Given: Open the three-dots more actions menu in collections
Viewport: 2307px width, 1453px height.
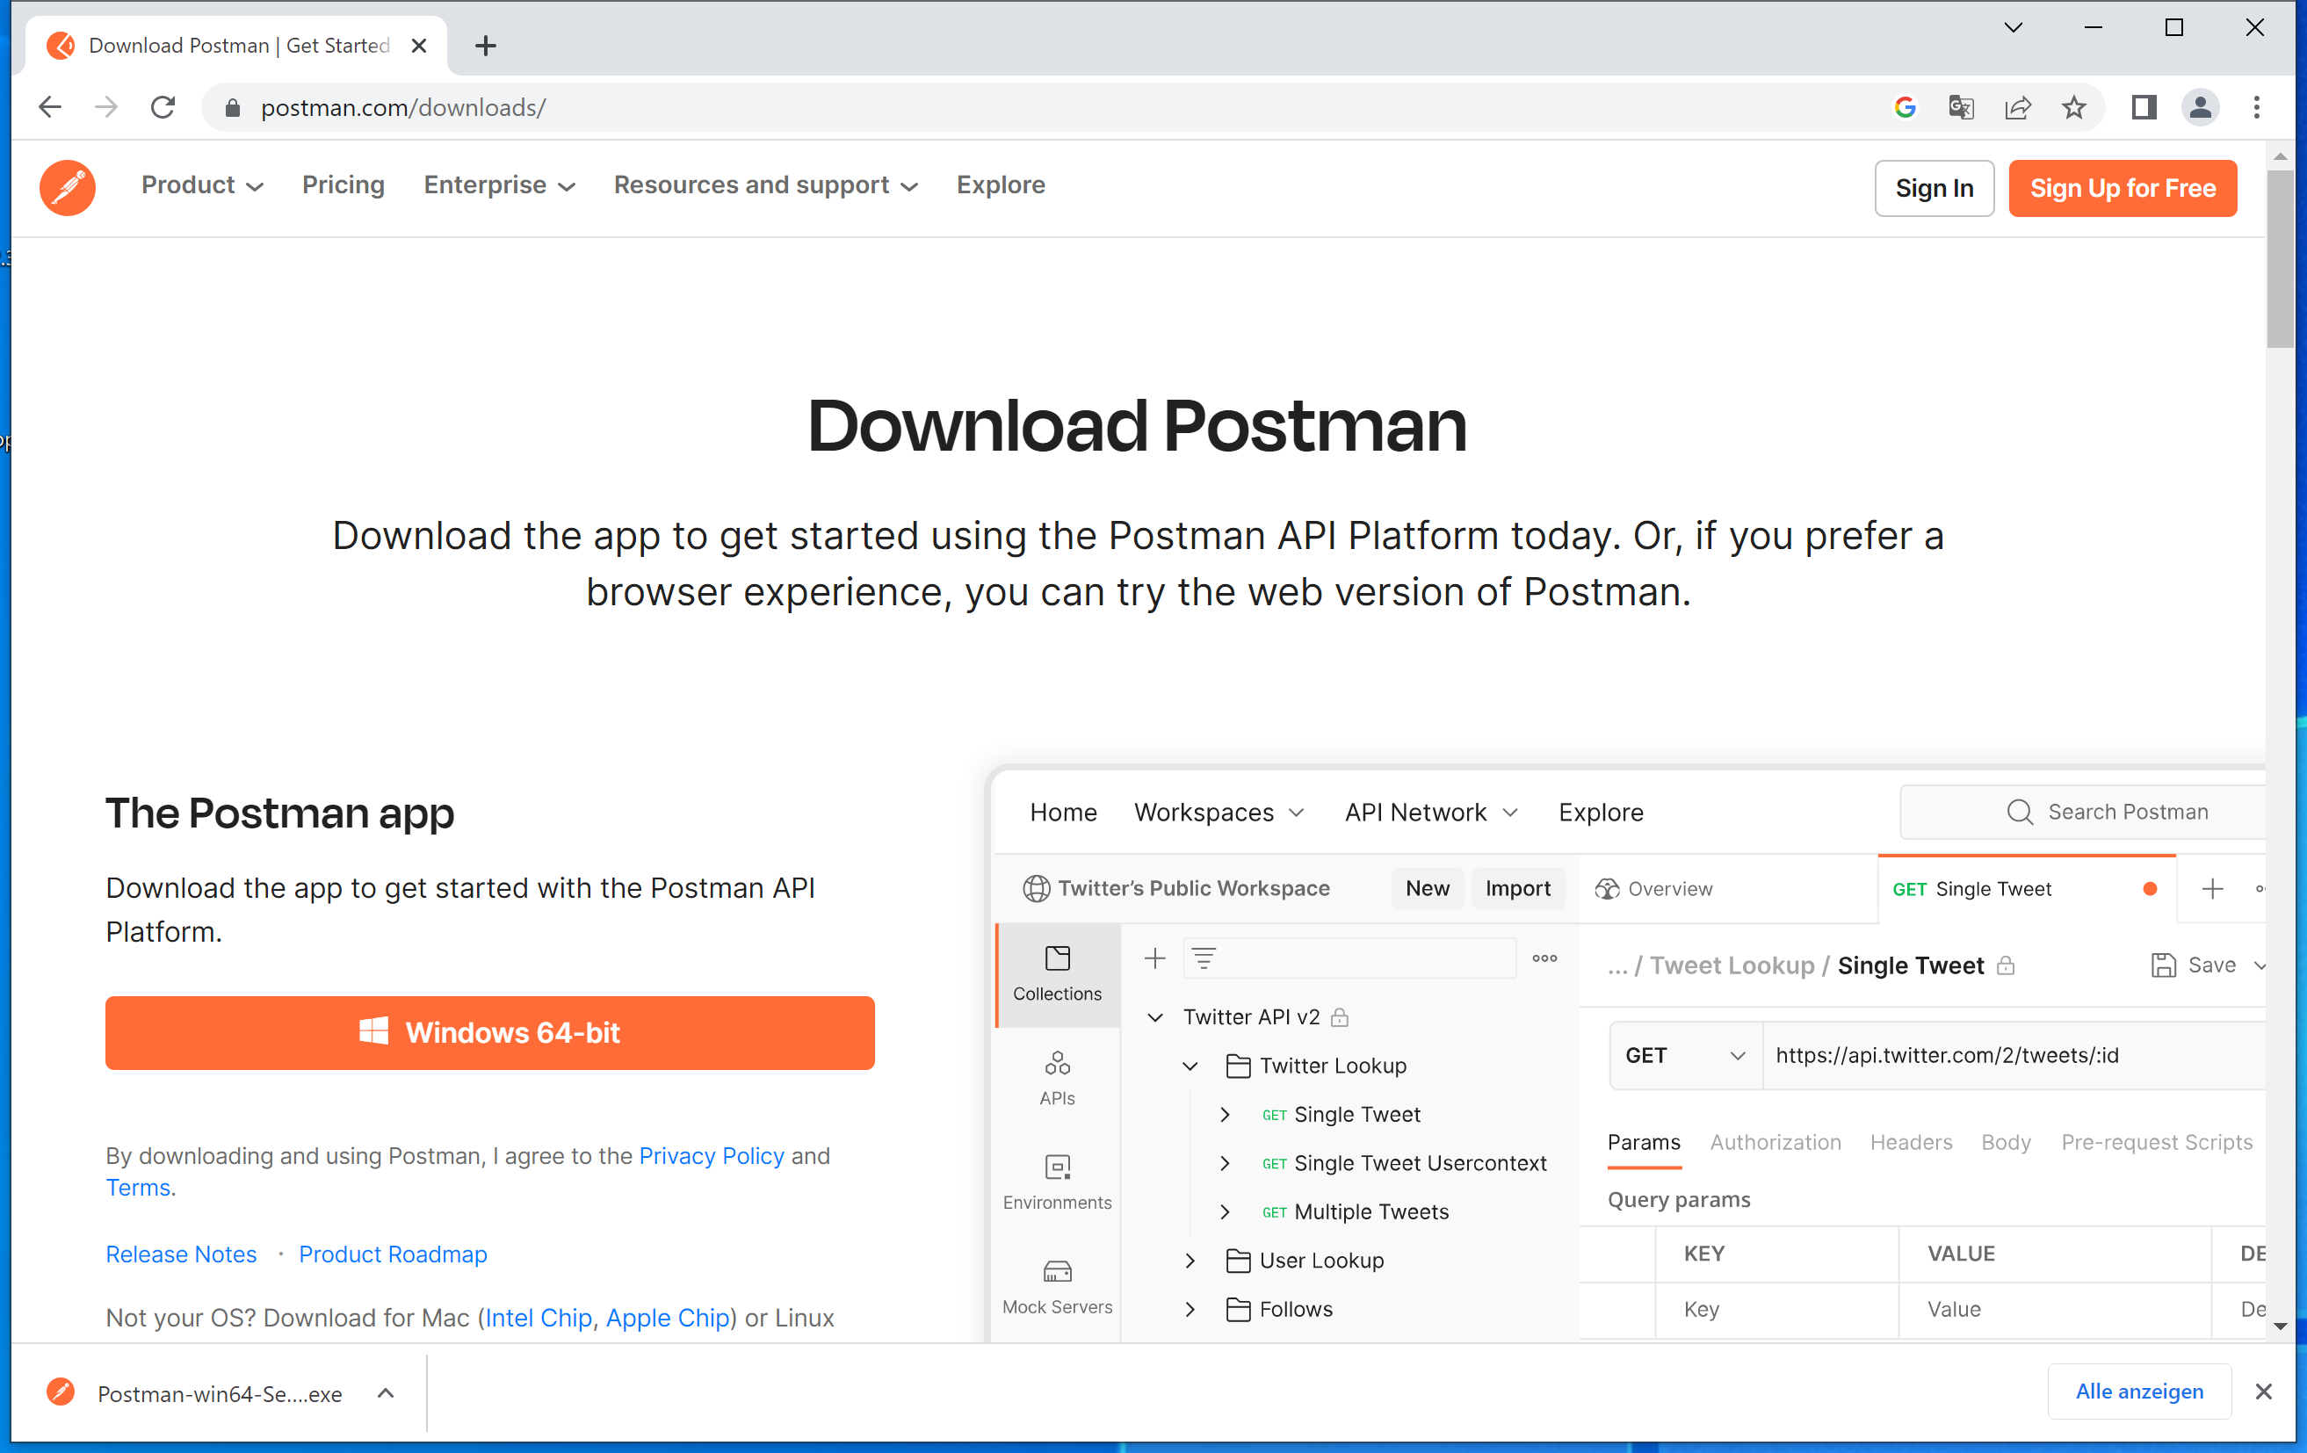Looking at the screenshot, I should point(1544,958).
